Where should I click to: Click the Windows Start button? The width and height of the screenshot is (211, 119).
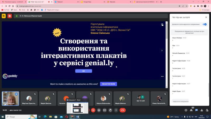pyautogui.click(x=3, y=117)
